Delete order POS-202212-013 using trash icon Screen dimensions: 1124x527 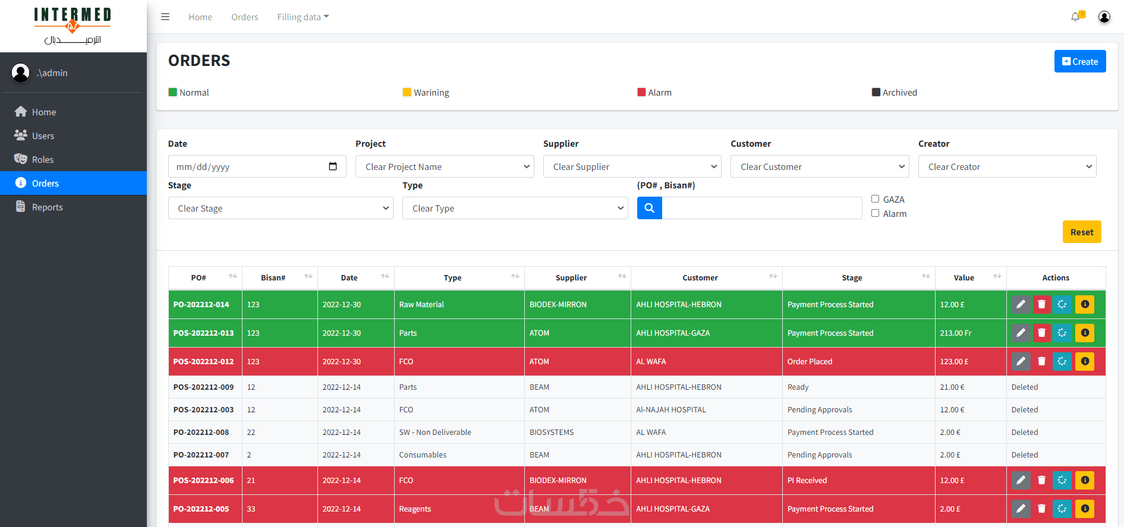coord(1041,333)
